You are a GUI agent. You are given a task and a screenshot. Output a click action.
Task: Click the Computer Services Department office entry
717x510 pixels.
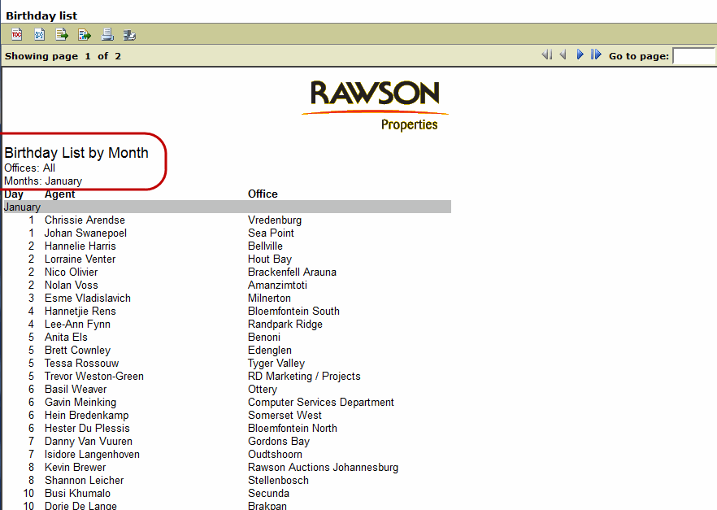[320, 402]
